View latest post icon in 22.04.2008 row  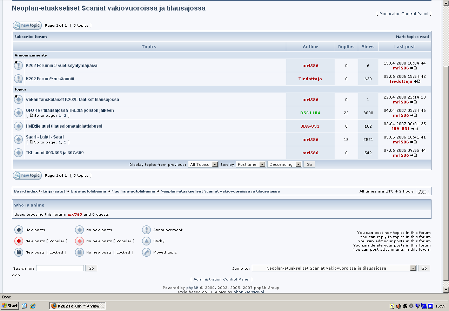click(414, 102)
